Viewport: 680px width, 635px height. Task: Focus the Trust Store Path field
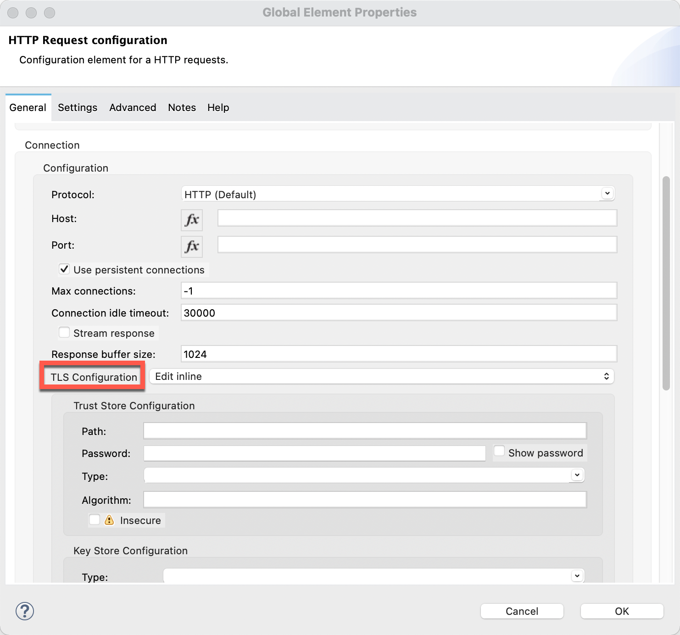pos(365,431)
